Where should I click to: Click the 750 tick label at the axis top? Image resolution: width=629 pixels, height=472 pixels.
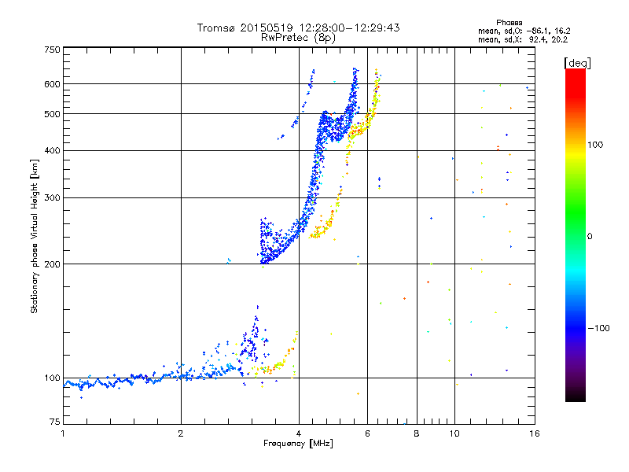click(52, 50)
